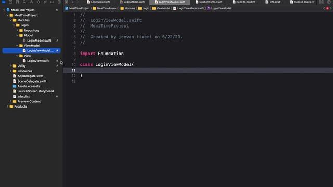Click MealTimeProject project in the jump bar
This screenshot has width=333, height=187.
tap(78, 8)
